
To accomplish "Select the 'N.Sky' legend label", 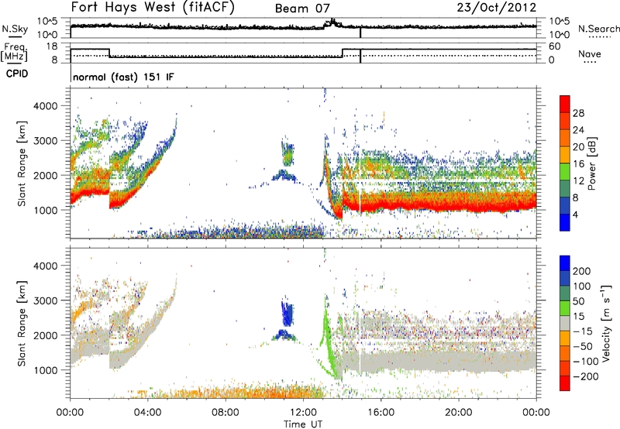I will coord(15,29).
